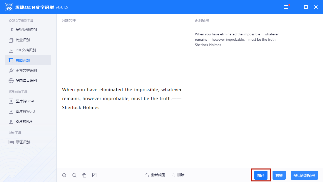Open 图片转Excel converter
Viewport: 323px width, 182px height.
point(28,101)
